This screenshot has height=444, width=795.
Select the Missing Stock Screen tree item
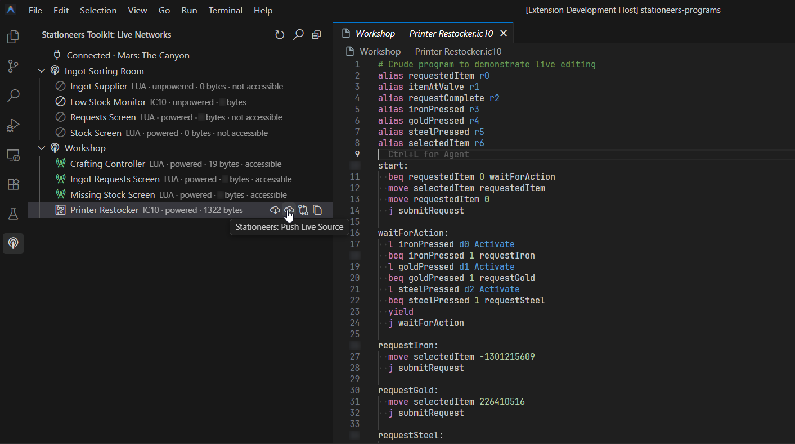point(180,194)
